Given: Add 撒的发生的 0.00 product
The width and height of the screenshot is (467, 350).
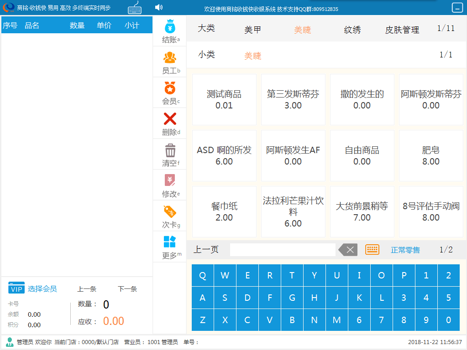Looking at the screenshot, I should click(x=362, y=100).
